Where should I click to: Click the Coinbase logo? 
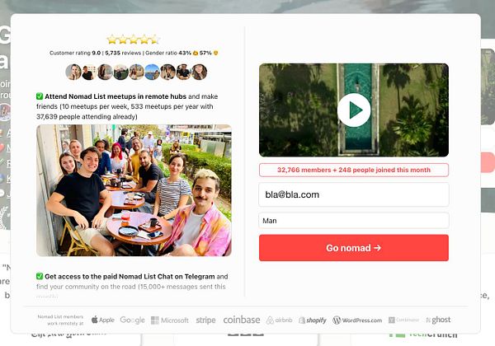[242, 320]
